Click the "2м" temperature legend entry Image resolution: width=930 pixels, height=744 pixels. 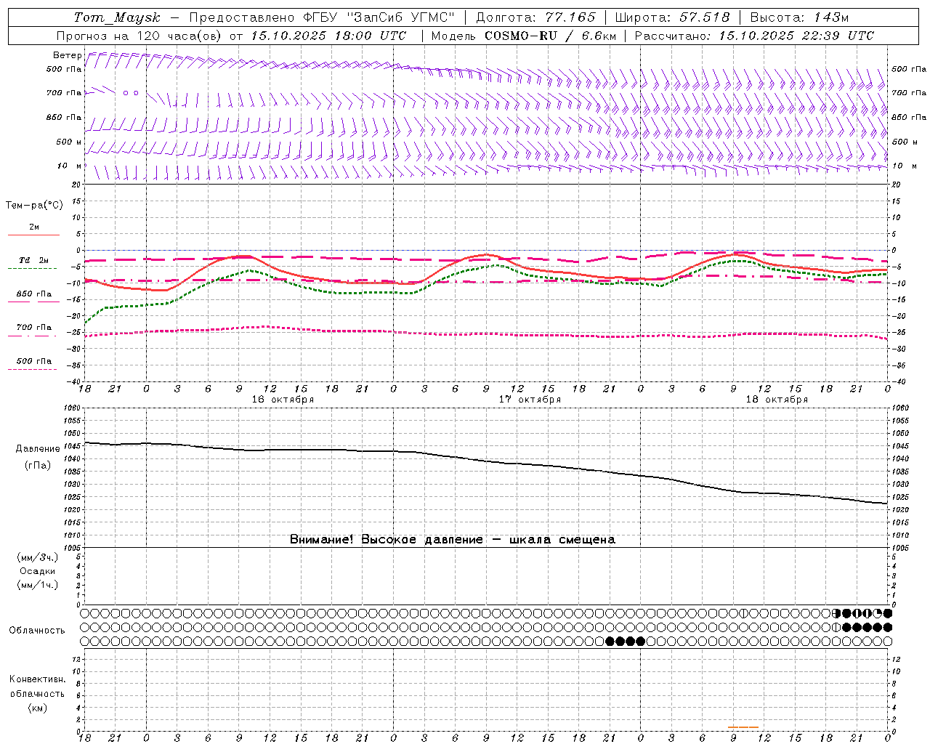(34, 227)
